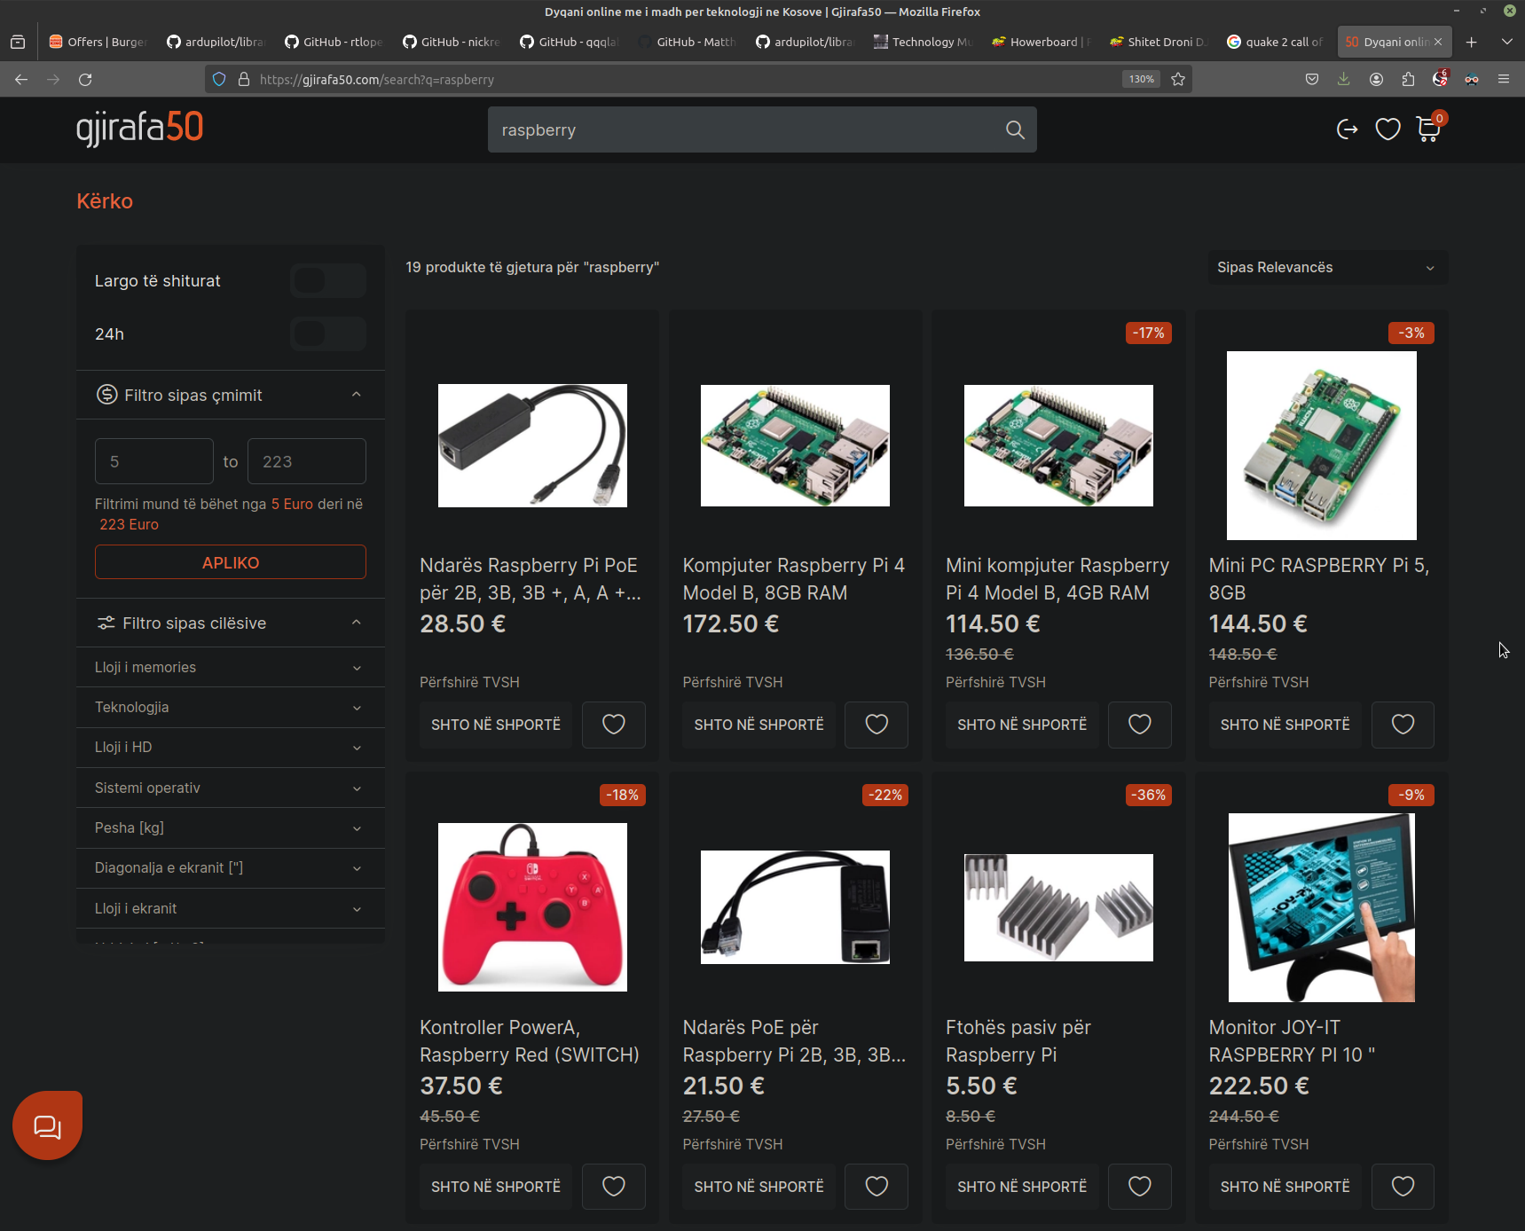
Task: Expand Lloji i memories filter
Action: tap(231, 667)
